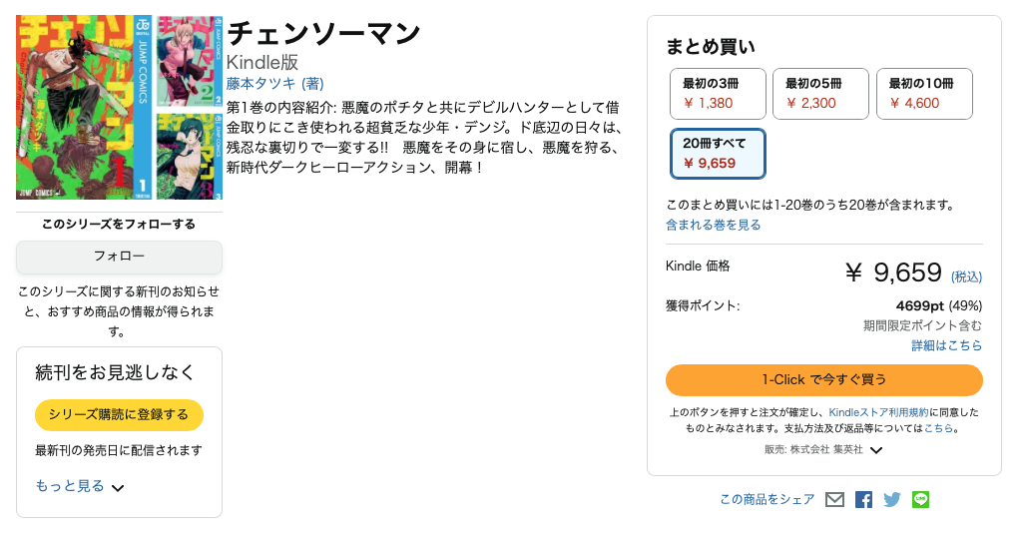Share via LINE icon
The width and height of the screenshot is (1024, 541).
920,500
